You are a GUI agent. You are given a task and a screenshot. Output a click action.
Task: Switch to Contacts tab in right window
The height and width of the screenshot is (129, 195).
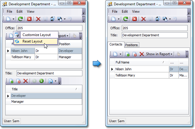[116, 44]
